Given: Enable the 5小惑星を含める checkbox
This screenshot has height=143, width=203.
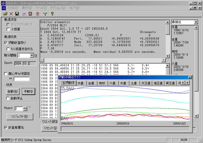Looking at the screenshot, I should 8,49.
